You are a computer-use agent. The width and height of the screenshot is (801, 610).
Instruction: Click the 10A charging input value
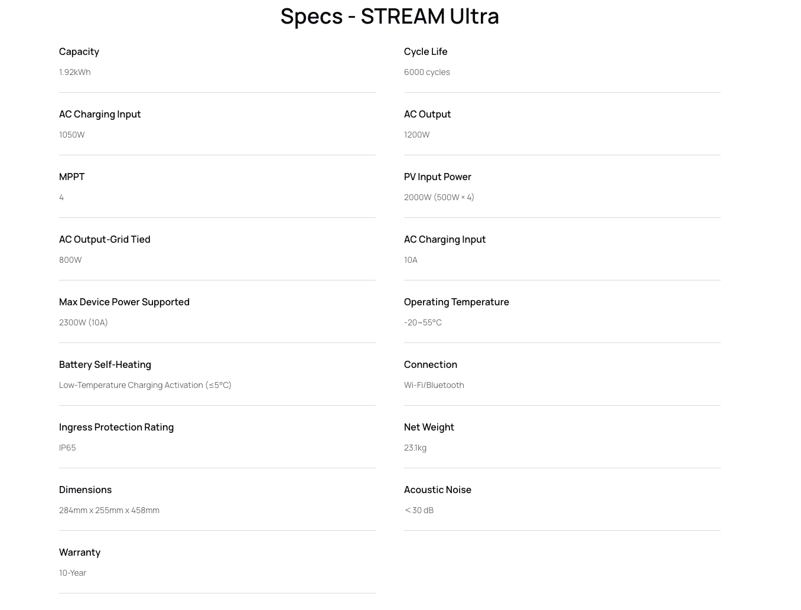pyautogui.click(x=411, y=260)
